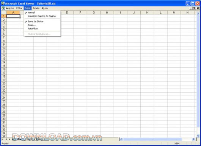The width and height of the screenshot is (201, 146).
Task: Click horizontal scrollbar left arrow
Action: pyautogui.click(x=121, y=139)
